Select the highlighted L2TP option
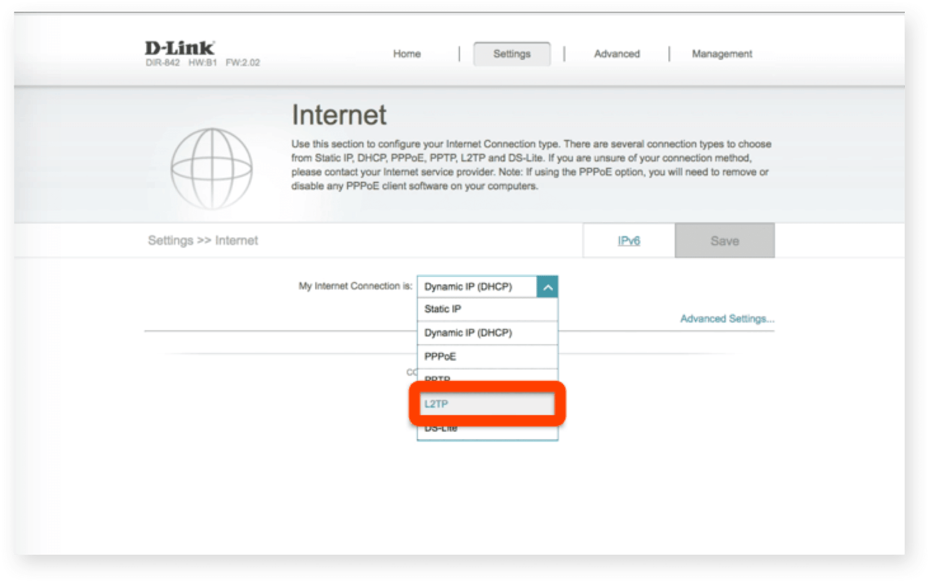The height and width of the screenshot is (582, 929). tap(487, 404)
